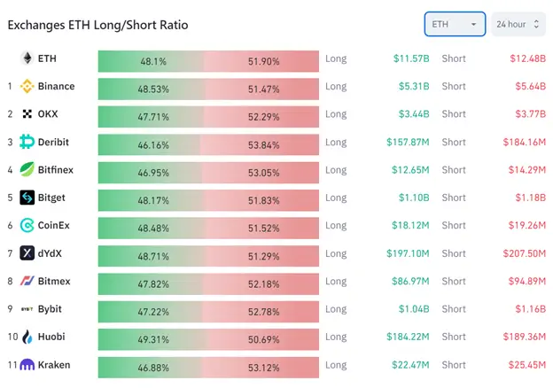This screenshot has width=553, height=388.
Task: Click ETH total short value $12.48B
Action: (x=527, y=58)
